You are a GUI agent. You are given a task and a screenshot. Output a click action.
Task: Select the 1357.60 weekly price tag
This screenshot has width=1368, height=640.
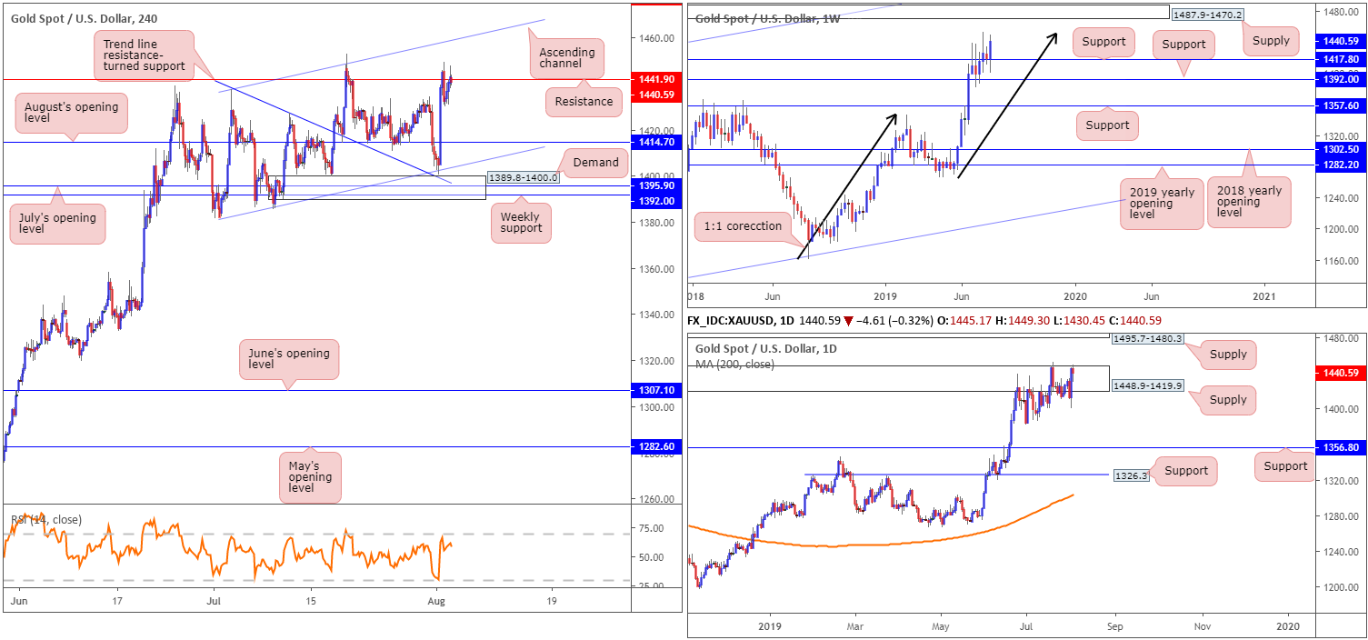1341,105
